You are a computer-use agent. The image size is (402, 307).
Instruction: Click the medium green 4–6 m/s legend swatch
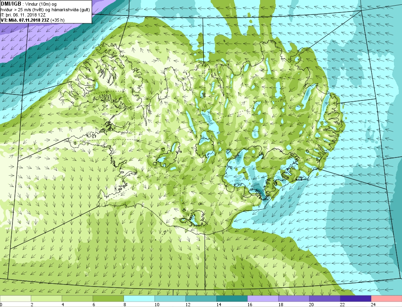(77, 299)
